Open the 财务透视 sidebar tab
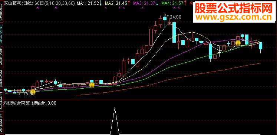The image size is (277, 135). [x=1, y=79]
